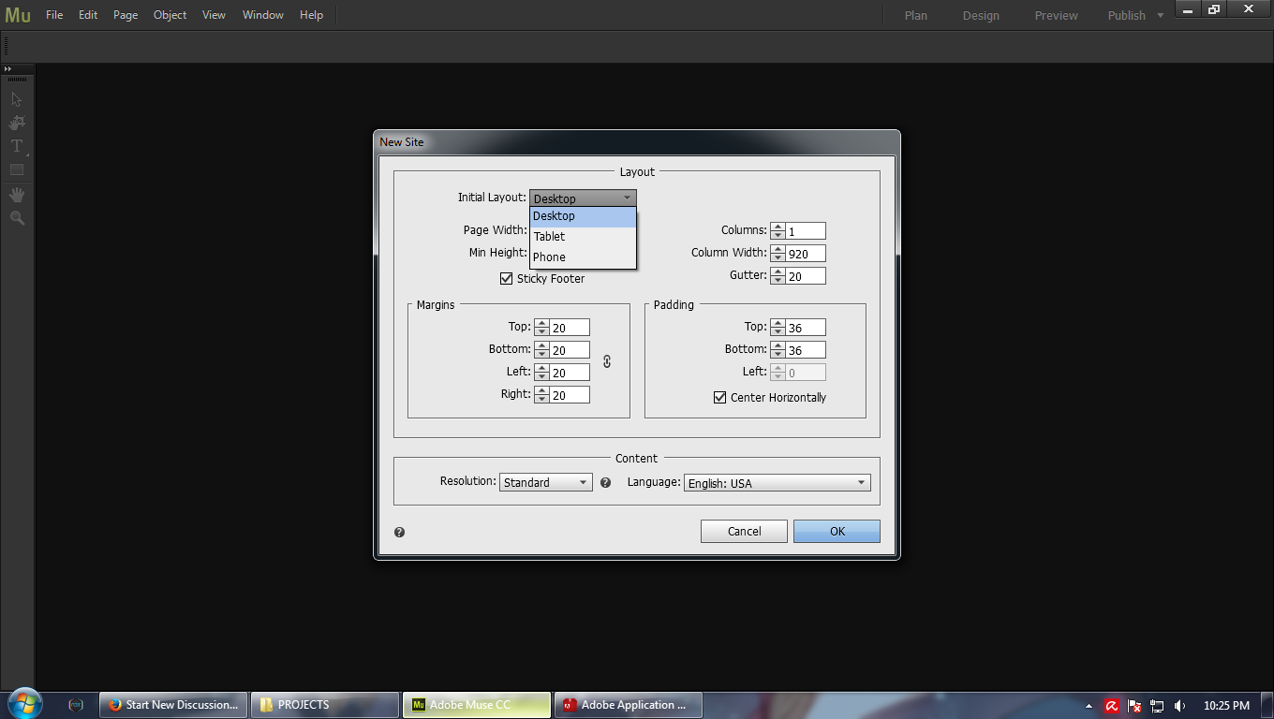
Task: Increase Gutter value with up arrow
Action: 778,271
